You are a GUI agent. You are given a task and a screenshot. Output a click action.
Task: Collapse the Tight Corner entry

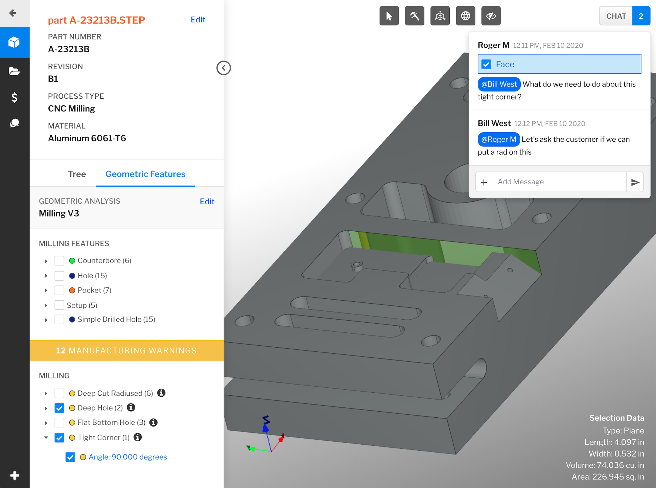click(46, 437)
